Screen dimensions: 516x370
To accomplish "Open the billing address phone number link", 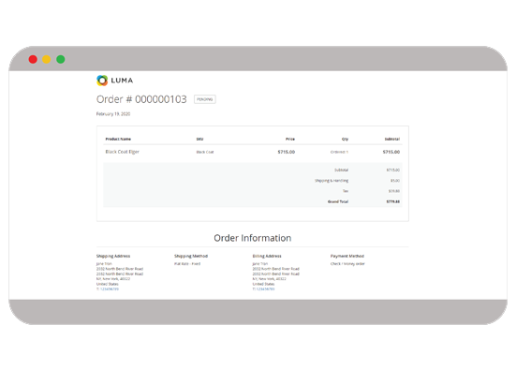I will pyautogui.click(x=265, y=289).
